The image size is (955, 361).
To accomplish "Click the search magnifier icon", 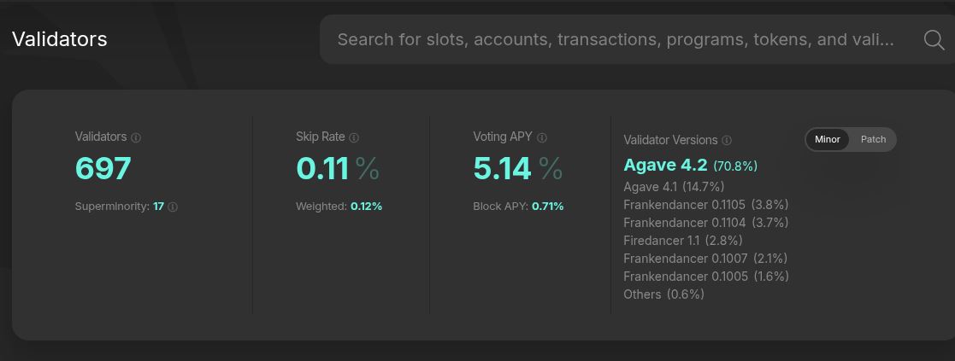I will point(934,40).
